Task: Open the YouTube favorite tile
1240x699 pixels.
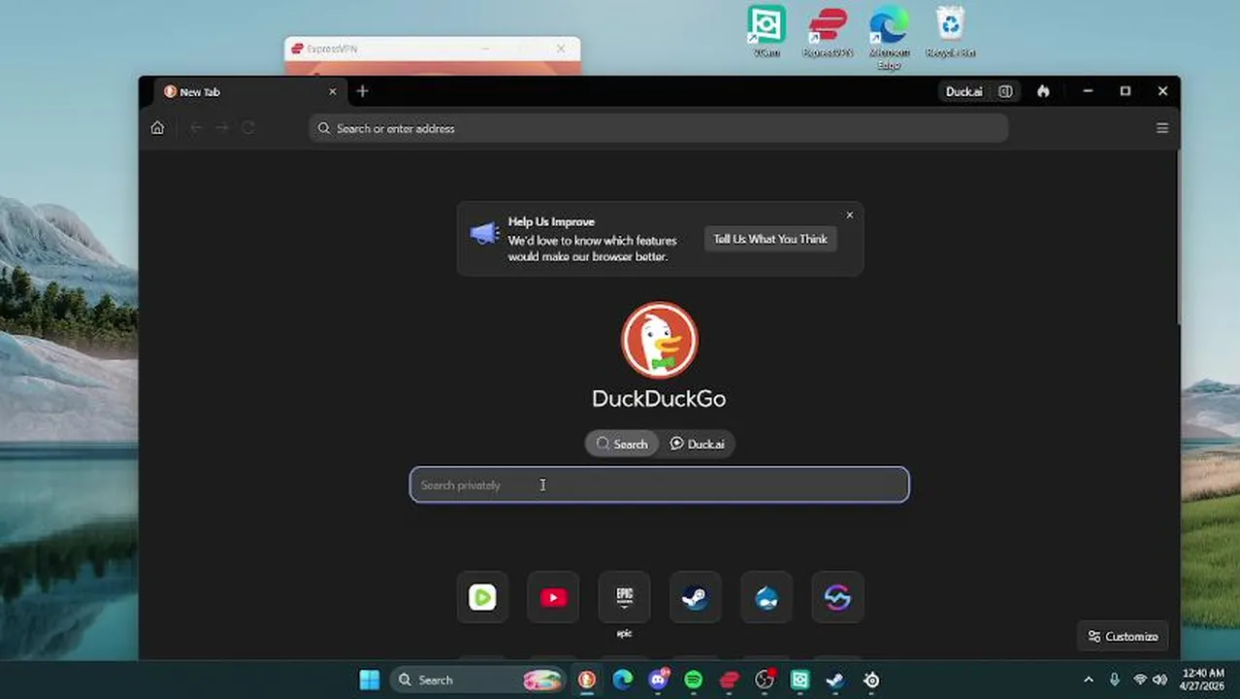Action: click(553, 597)
